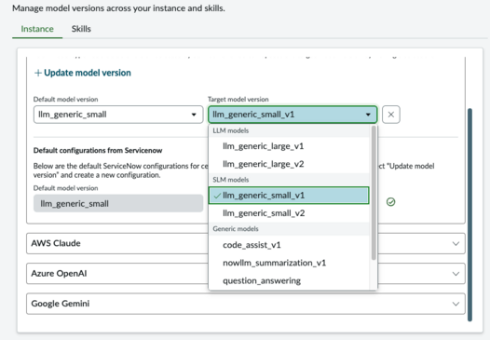Click the Google Gemini chevron arrow

coord(456,304)
